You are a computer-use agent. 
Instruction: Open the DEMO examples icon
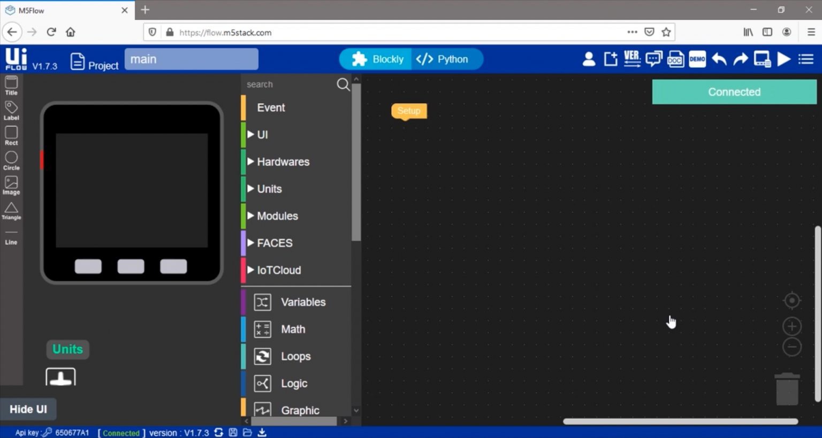point(697,59)
